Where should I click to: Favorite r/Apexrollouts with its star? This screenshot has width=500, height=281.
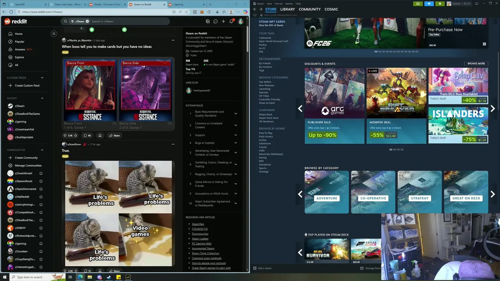coord(41,181)
